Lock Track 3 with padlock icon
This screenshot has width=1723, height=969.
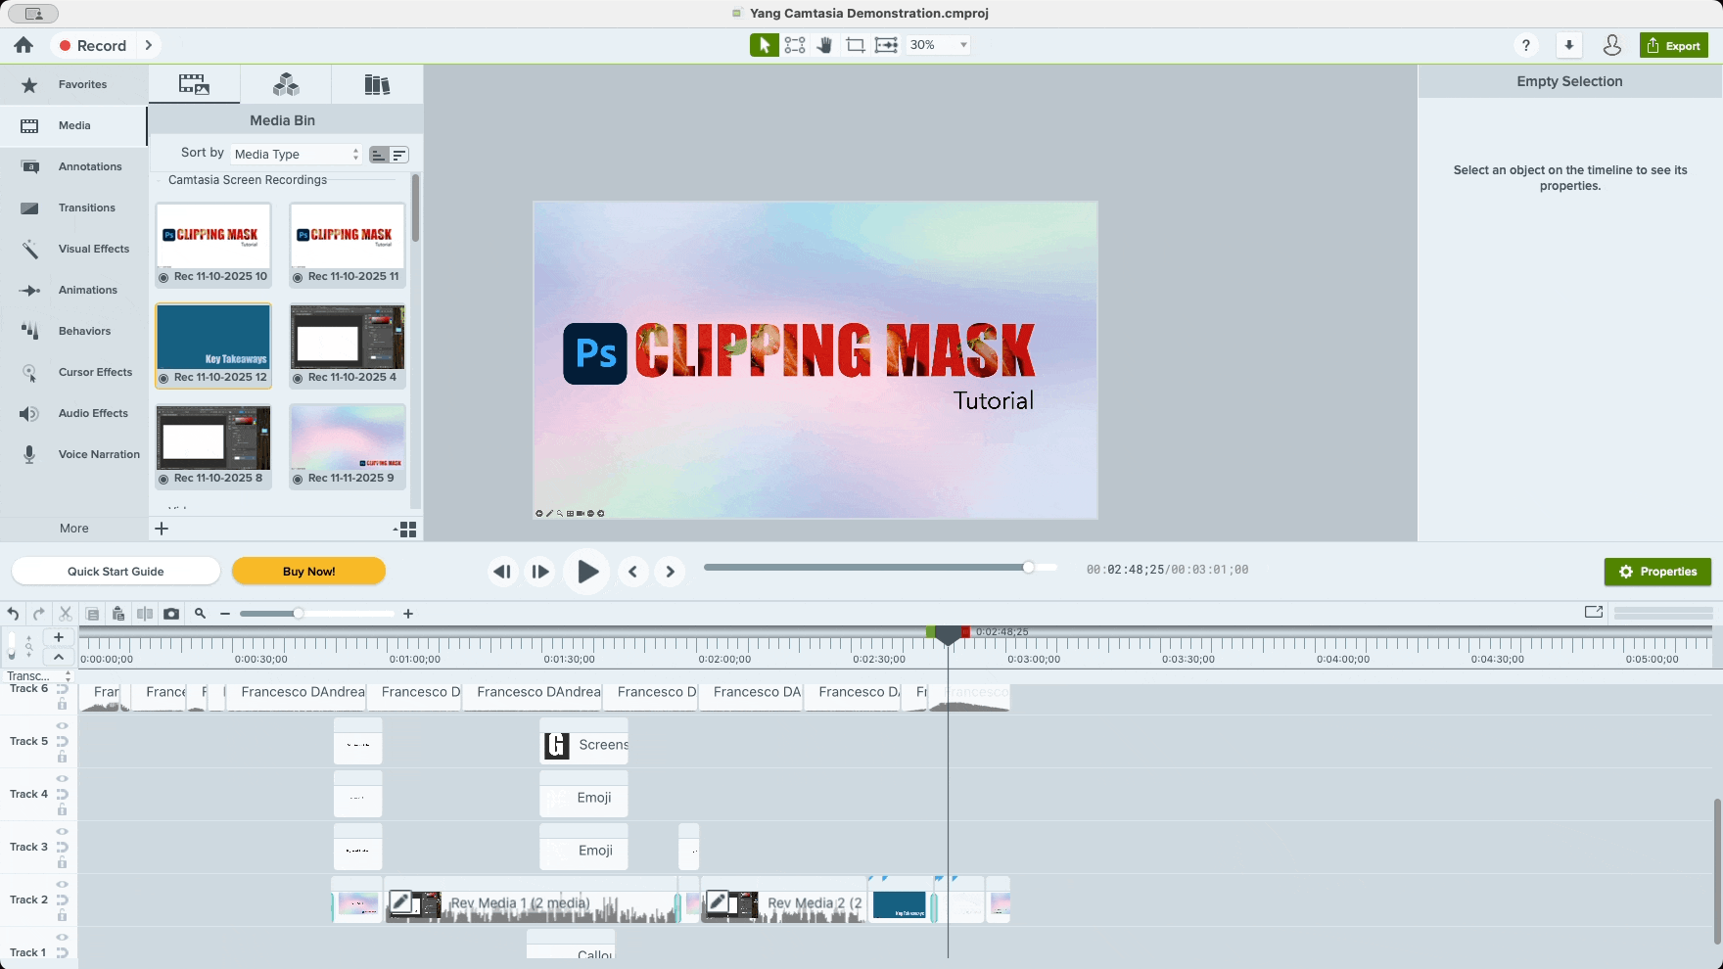63,863
